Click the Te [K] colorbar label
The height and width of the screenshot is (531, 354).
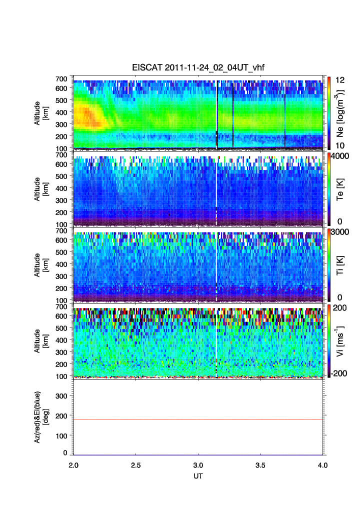[x=340, y=189]
